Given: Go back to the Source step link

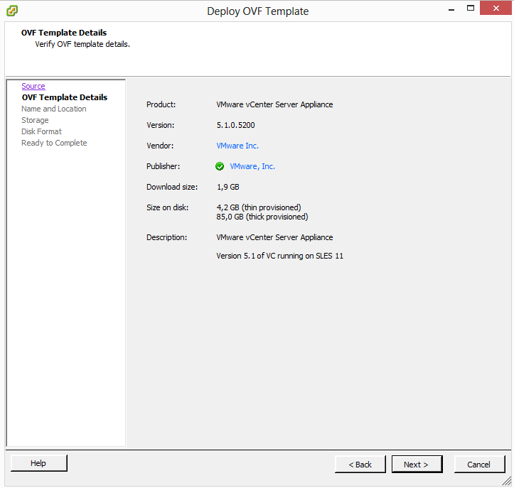Looking at the screenshot, I should 33,86.
